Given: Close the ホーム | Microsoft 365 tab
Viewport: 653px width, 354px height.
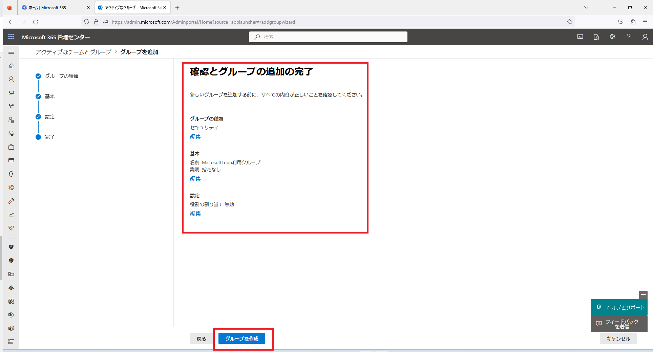Looking at the screenshot, I should [88, 7].
